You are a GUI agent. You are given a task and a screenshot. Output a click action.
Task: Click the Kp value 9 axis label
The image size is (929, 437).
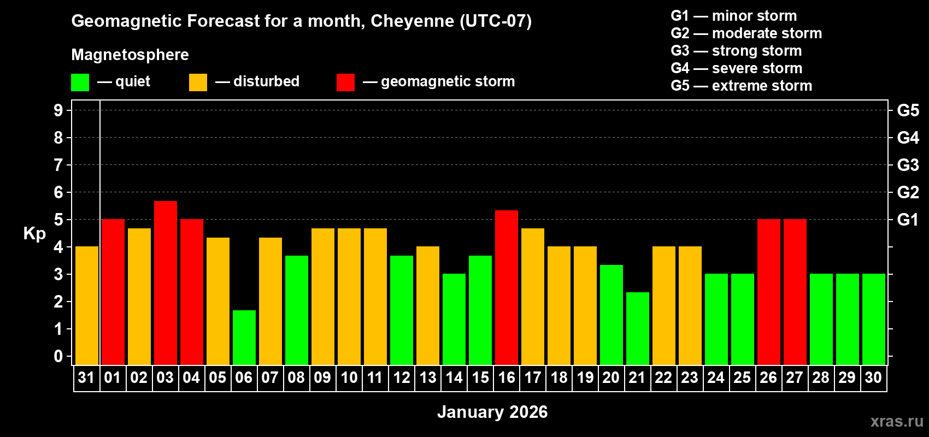click(58, 110)
